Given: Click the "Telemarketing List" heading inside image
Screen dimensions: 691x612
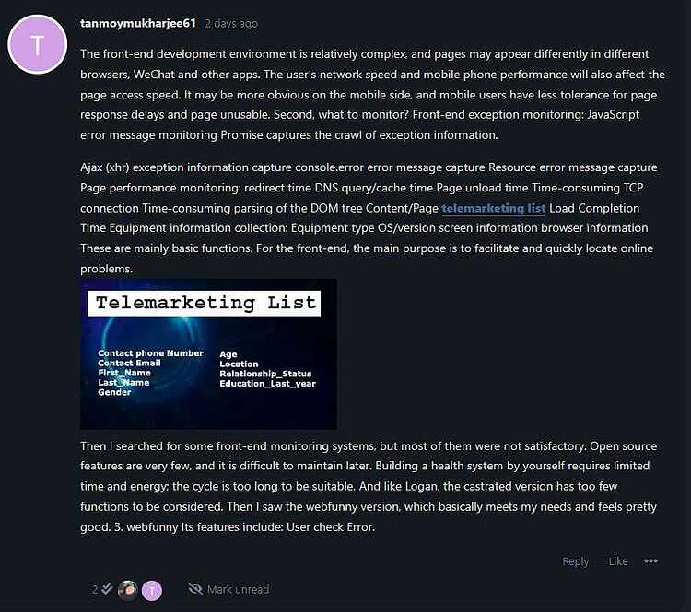Looking at the screenshot, I should pos(204,303).
